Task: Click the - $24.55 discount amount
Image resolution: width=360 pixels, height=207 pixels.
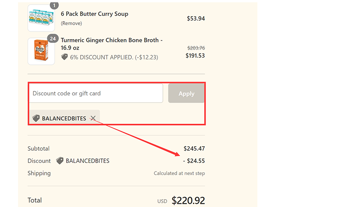Action: tap(193, 161)
